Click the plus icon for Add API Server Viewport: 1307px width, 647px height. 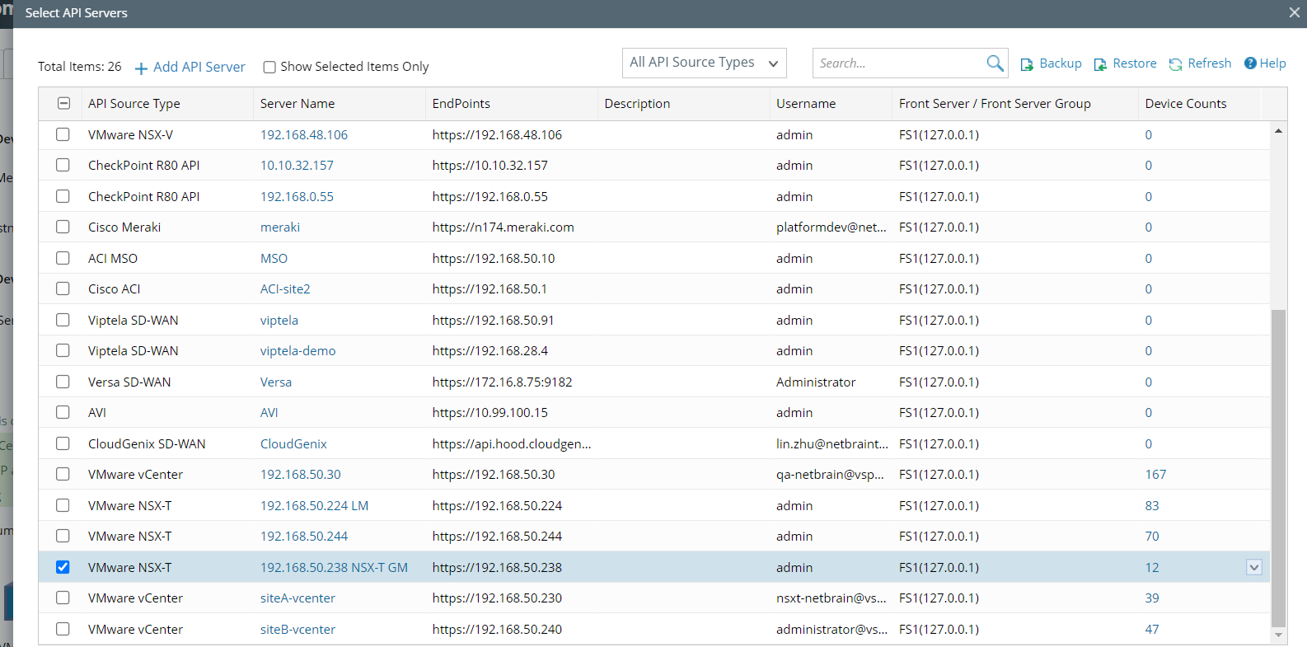click(141, 68)
